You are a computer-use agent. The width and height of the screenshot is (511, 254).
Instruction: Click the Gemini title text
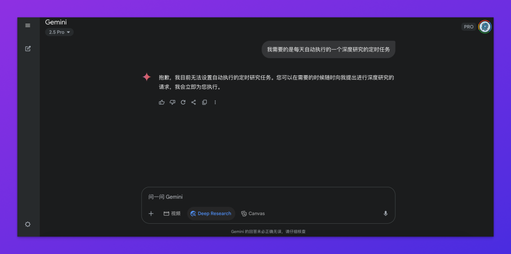[x=56, y=22]
